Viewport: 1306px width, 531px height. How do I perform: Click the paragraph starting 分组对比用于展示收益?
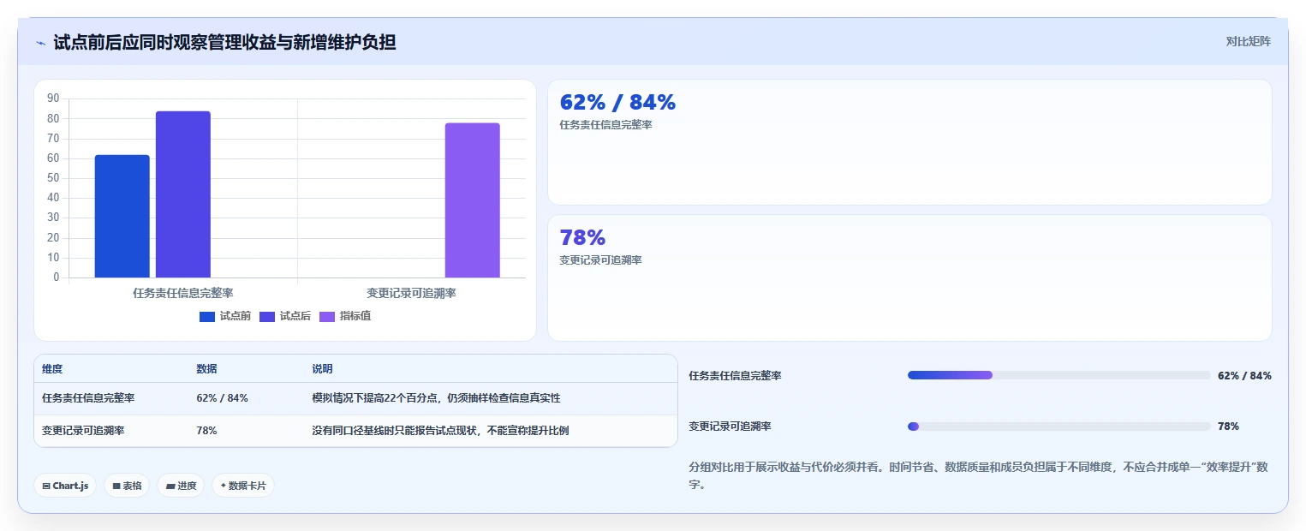pyautogui.click(x=979, y=475)
